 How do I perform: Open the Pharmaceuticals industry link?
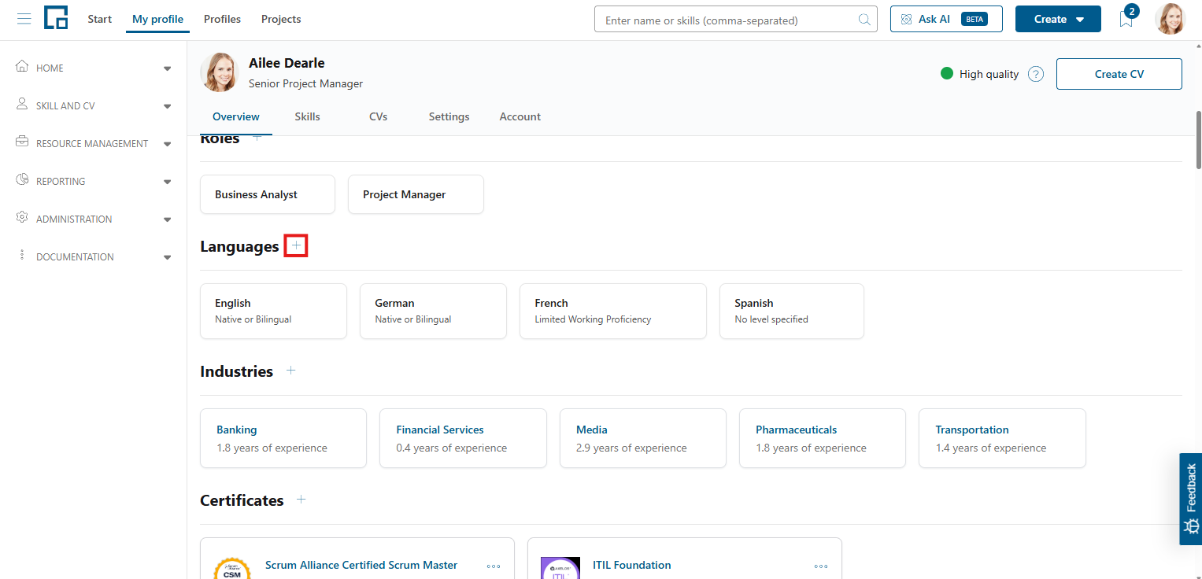pos(796,430)
